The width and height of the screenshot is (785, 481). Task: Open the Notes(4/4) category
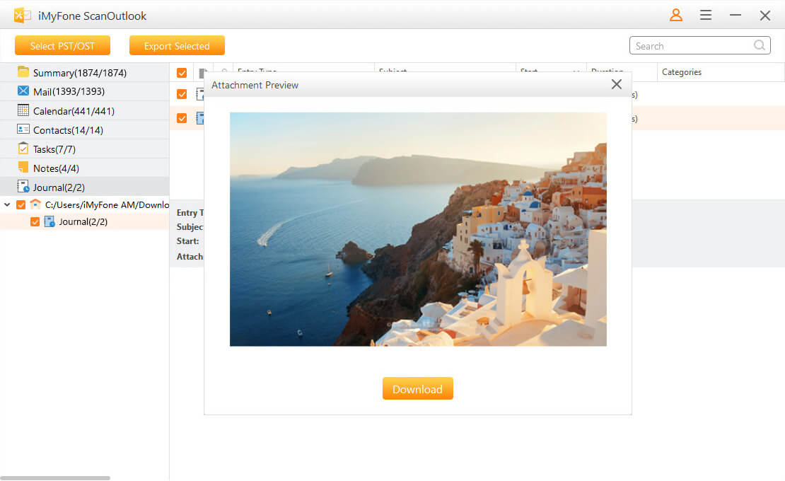85,168
